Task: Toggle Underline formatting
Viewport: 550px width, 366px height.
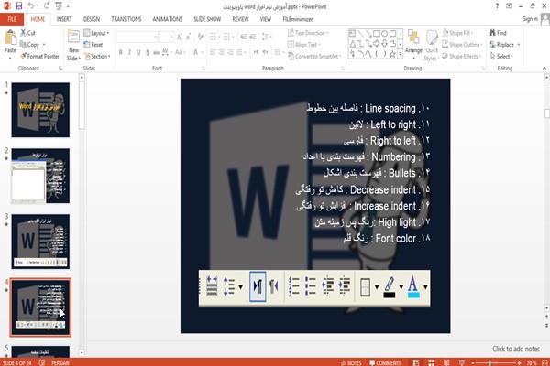Action: pyautogui.click(x=138, y=52)
